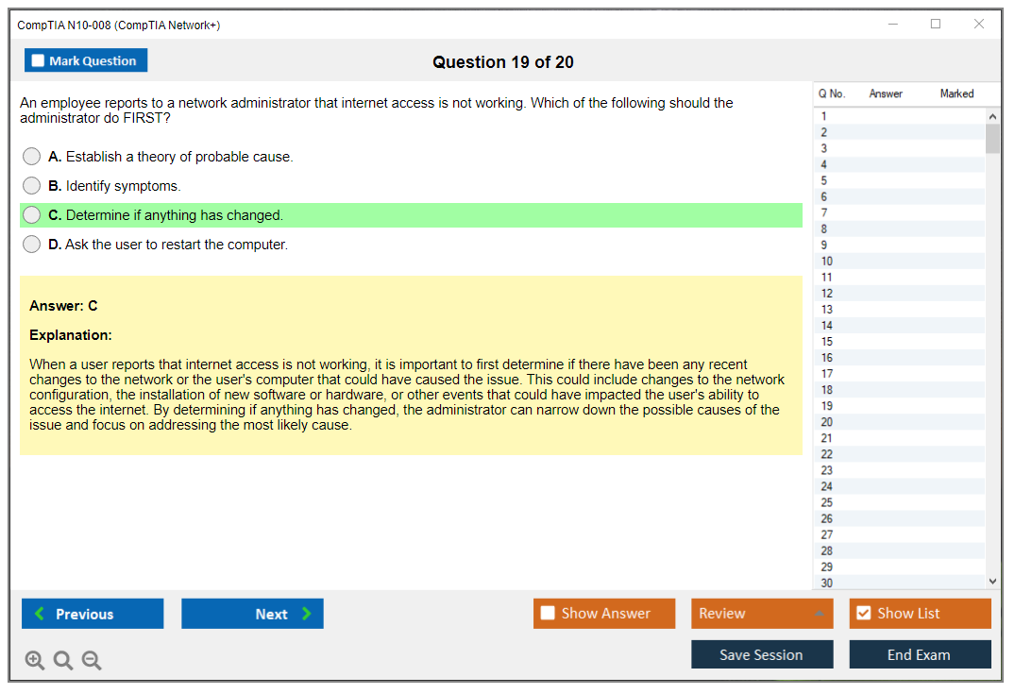Viewport: 1015px width, 694px height.
Task: Click the Save Session button
Action: pyautogui.click(x=762, y=654)
